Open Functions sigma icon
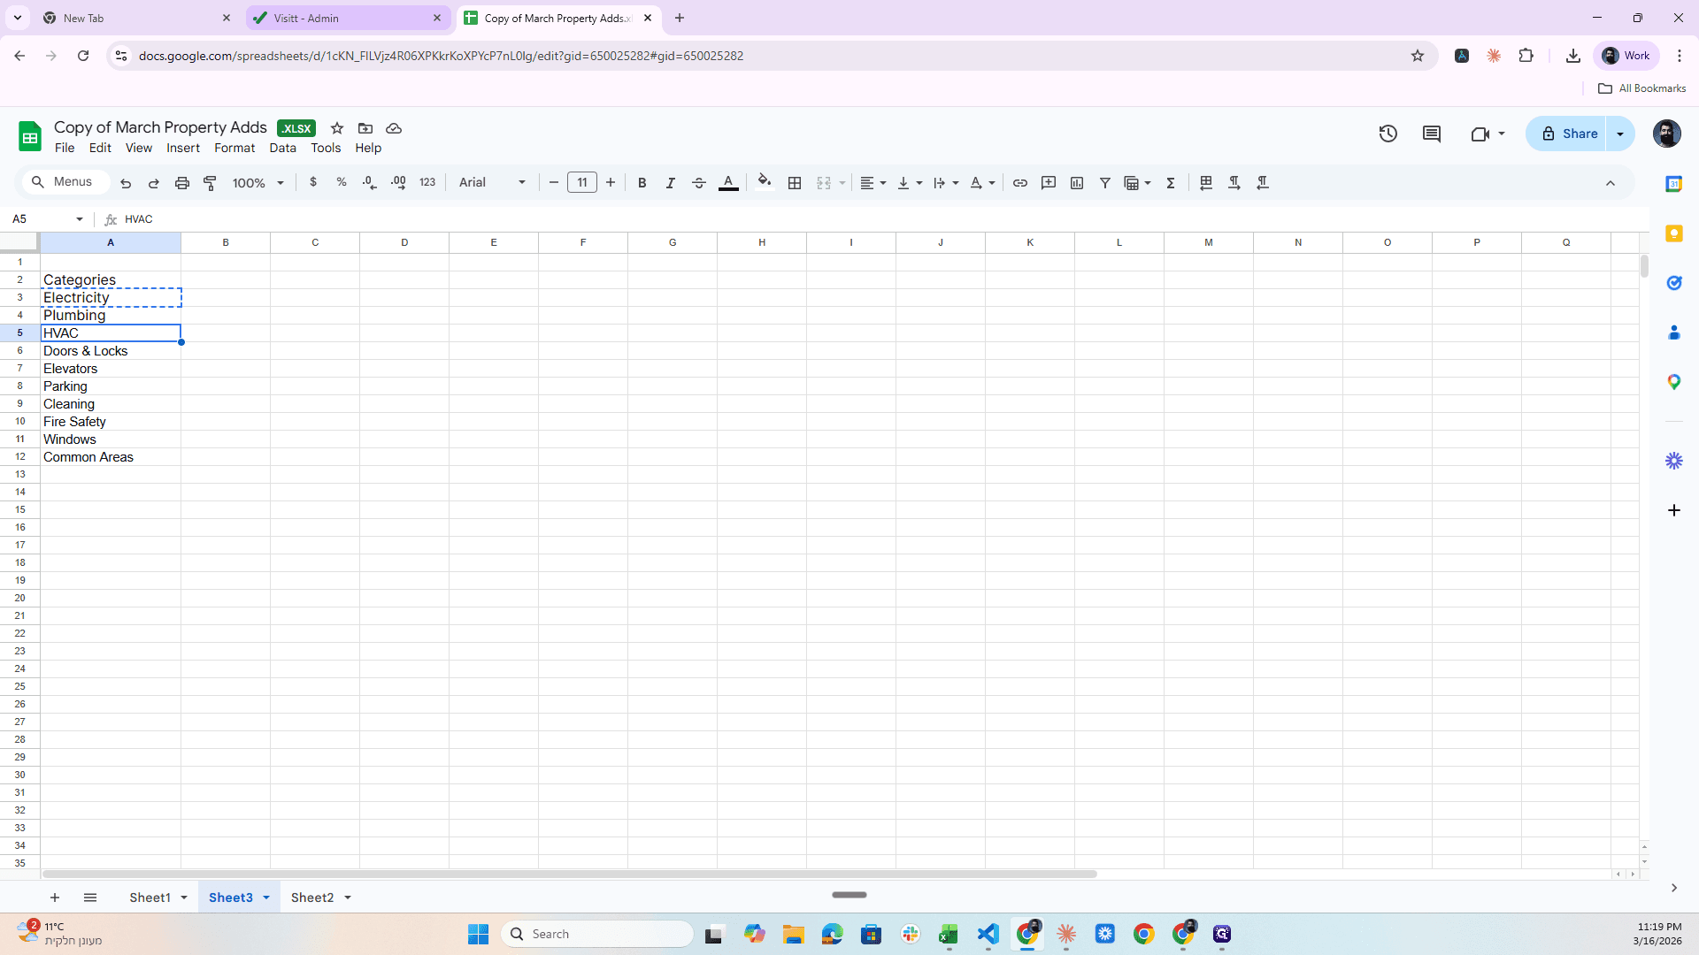The height and width of the screenshot is (955, 1699). click(1171, 183)
